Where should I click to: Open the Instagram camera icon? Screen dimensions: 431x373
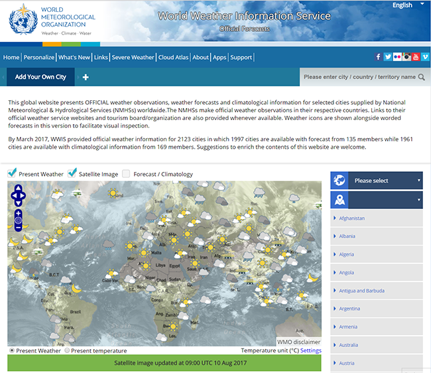(406, 57)
